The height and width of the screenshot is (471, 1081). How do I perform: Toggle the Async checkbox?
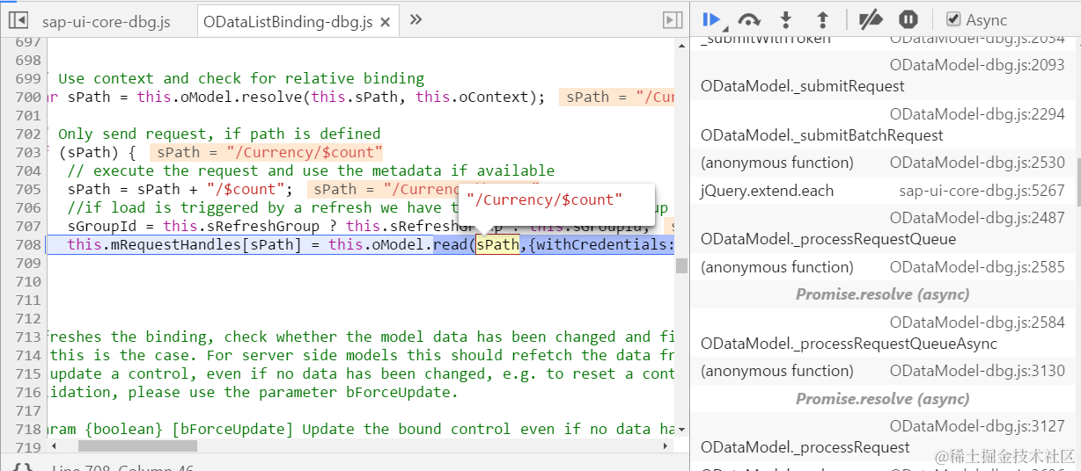click(953, 19)
